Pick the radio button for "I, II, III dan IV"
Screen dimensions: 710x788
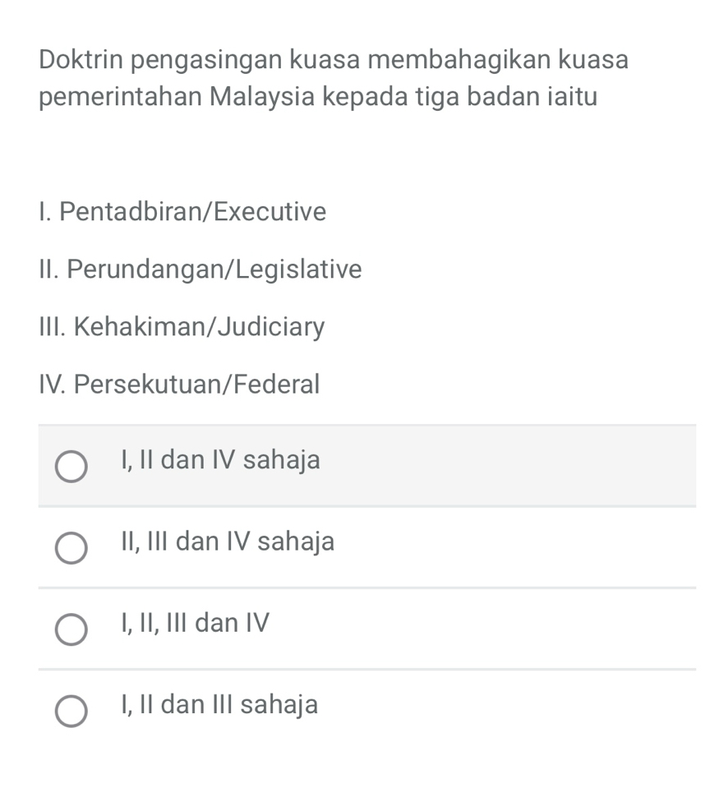(x=71, y=629)
